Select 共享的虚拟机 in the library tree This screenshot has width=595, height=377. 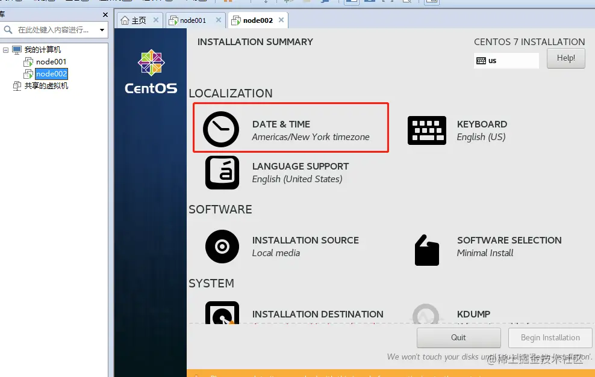pyautogui.click(x=46, y=86)
